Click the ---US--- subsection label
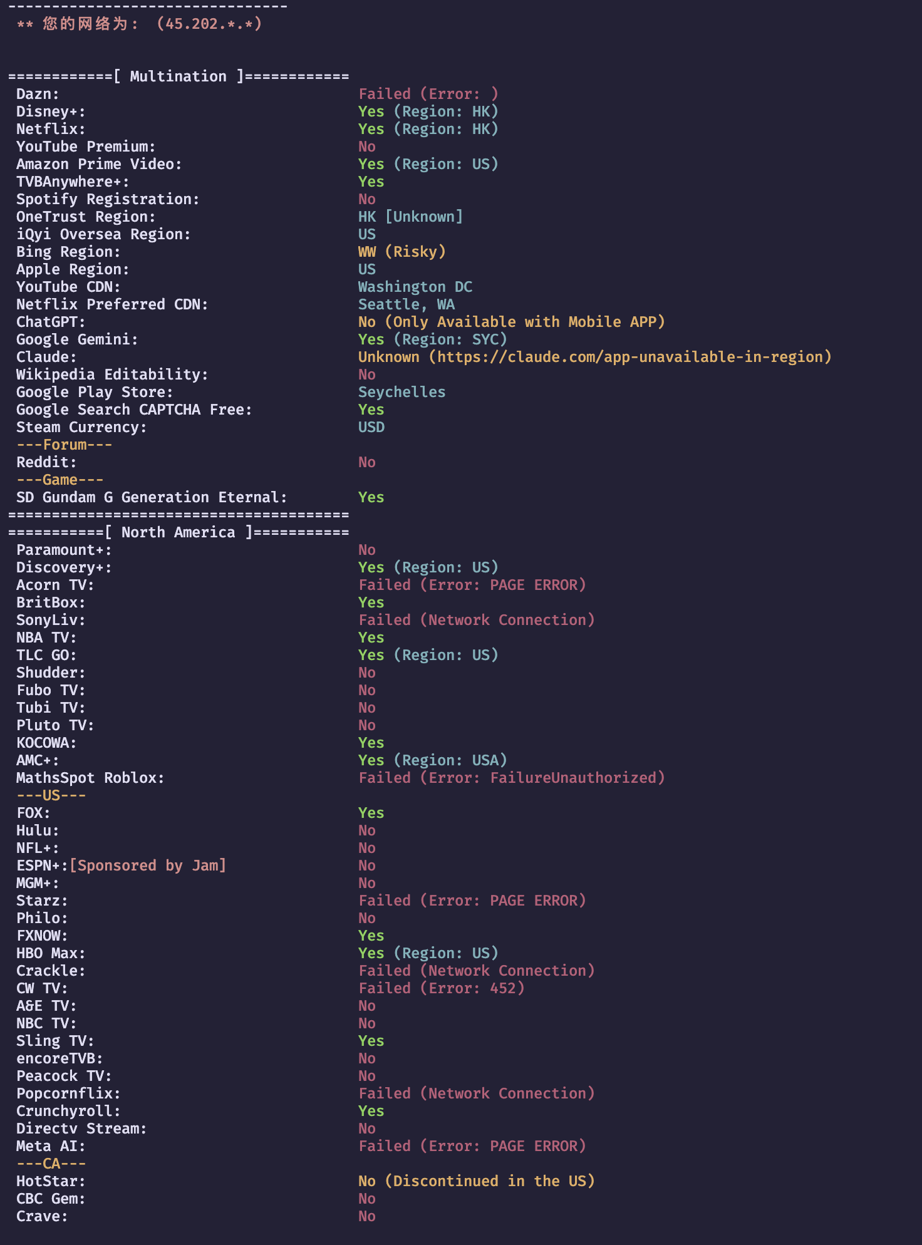This screenshot has height=1245, width=922. (x=51, y=795)
